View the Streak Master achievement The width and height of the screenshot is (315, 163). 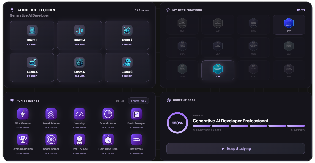click(x=51, y=118)
